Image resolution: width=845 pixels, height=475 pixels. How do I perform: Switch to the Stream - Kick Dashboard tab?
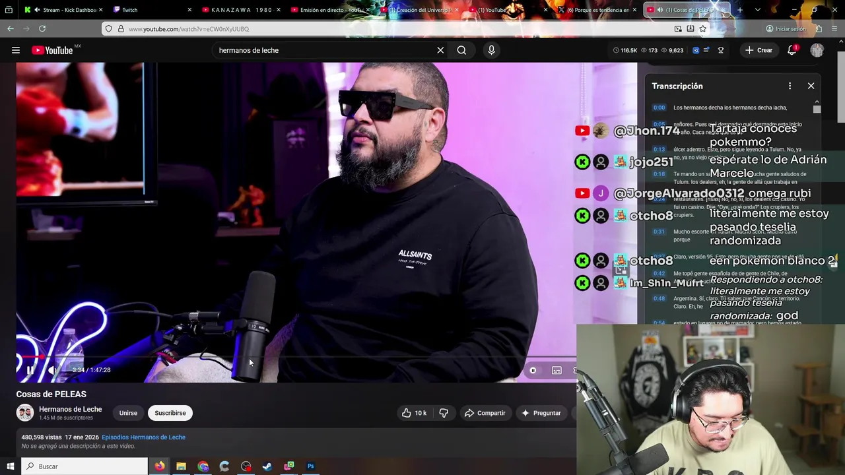pyautogui.click(x=64, y=10)
